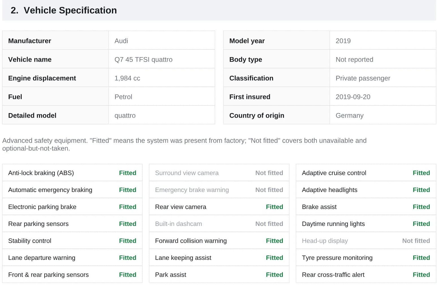Select the "Forward collision warning" label
Viewport: 437px width, 287px height.
(191, 241)
